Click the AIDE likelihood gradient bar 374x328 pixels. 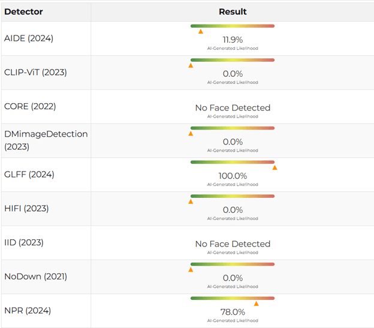click(233, 26)
